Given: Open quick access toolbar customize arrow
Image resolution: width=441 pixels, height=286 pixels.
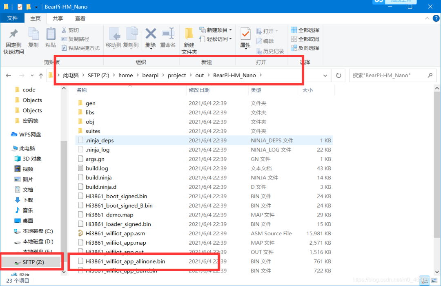Looking at the screenshot, I should (37, 7).
